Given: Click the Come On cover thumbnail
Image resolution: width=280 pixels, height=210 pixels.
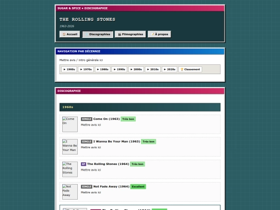Looking at the screenshot, I should [x=70, y=124].
